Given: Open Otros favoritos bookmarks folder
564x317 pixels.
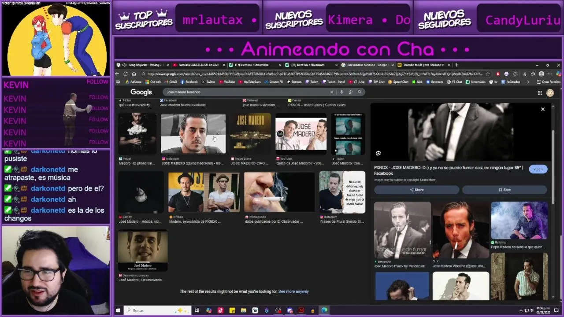Looking at the screenshot, I should coord(549,82).
